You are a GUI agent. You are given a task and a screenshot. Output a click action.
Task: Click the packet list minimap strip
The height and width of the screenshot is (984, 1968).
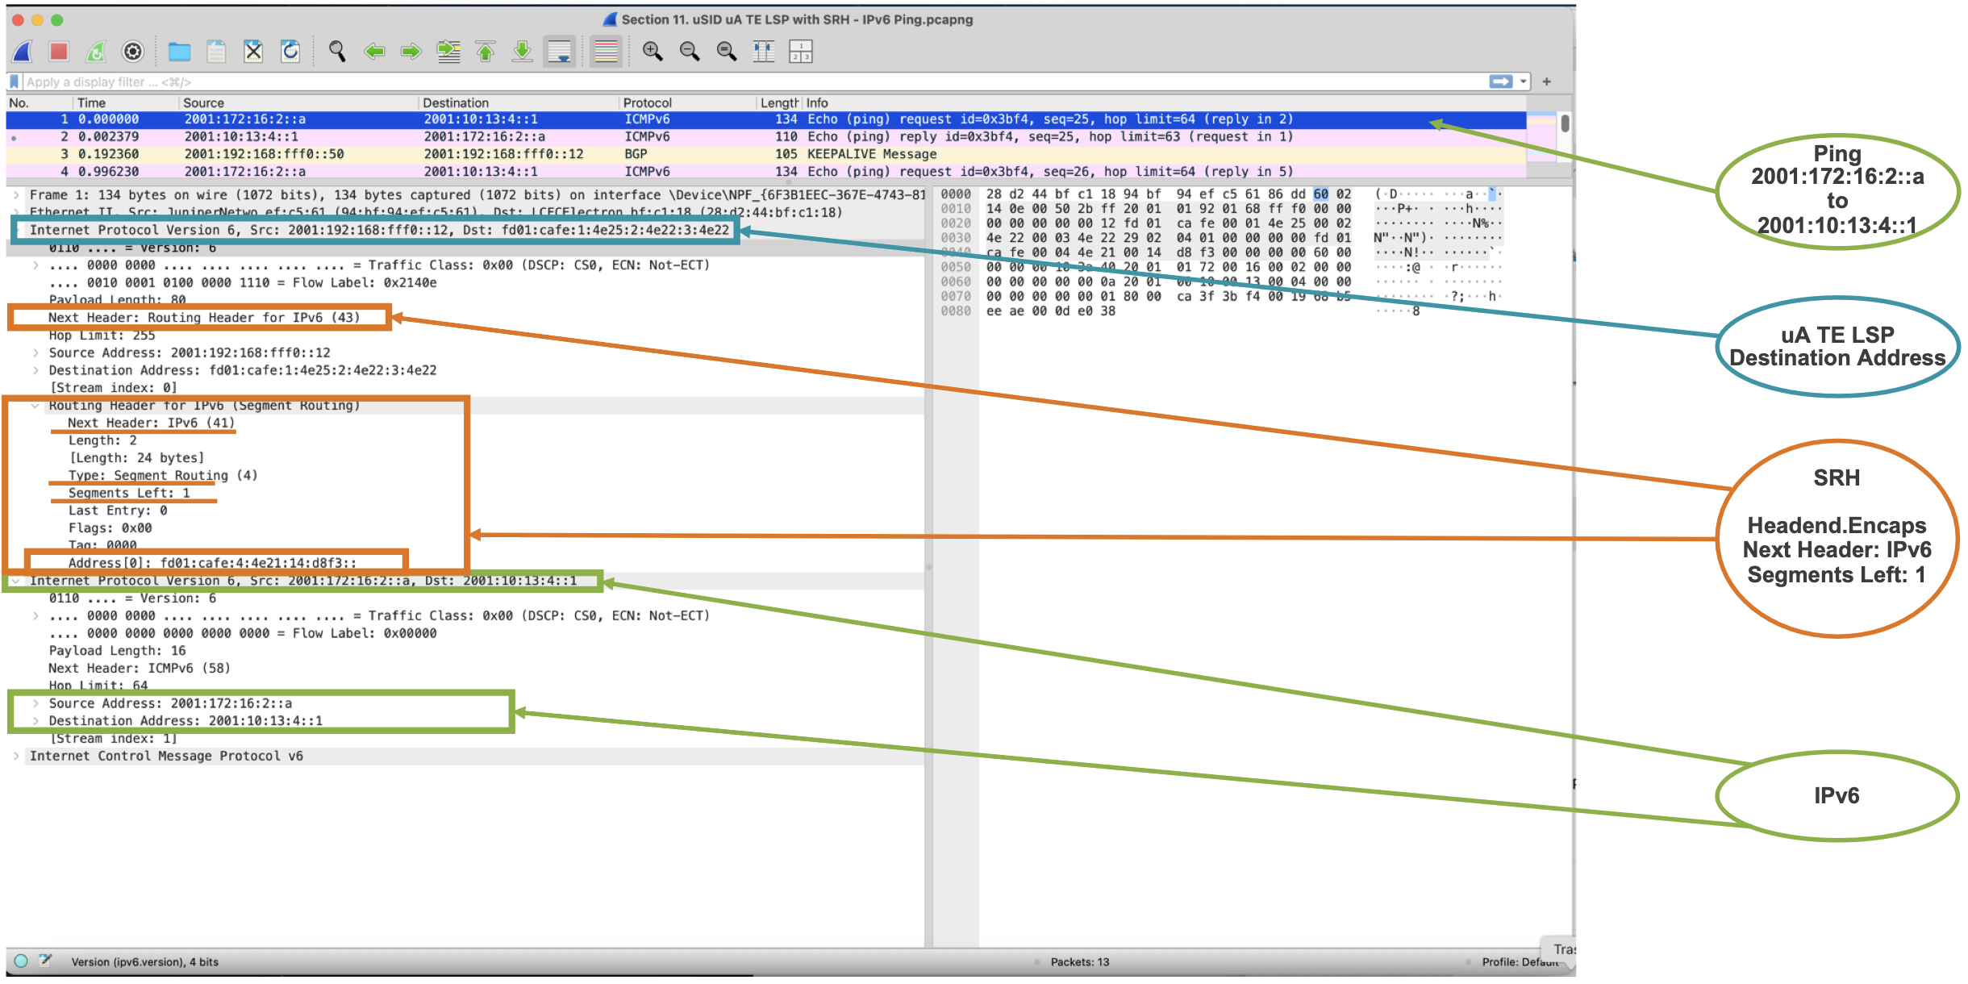tap(1541, 137)
